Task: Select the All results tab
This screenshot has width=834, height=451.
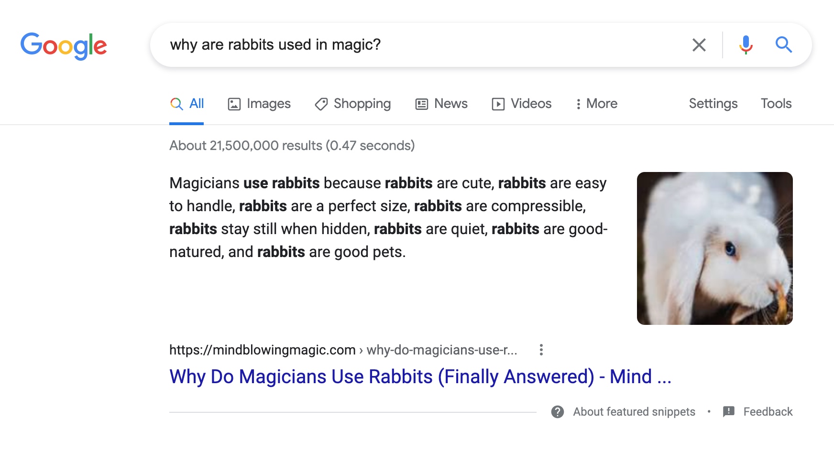Action: (187, 104)
